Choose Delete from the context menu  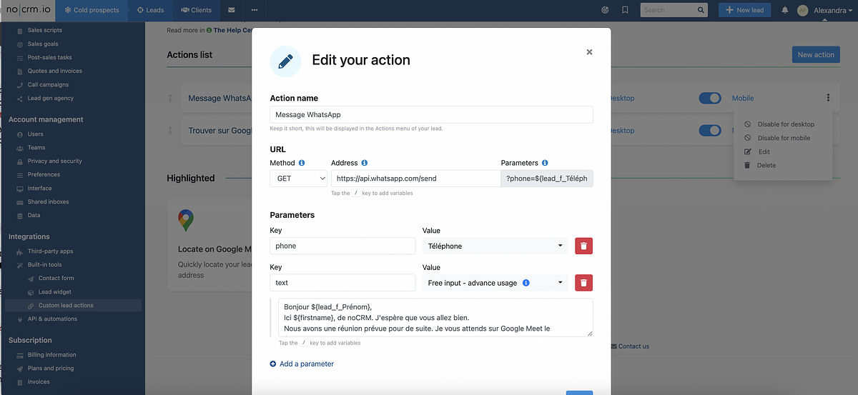click(x=766, y=165)
